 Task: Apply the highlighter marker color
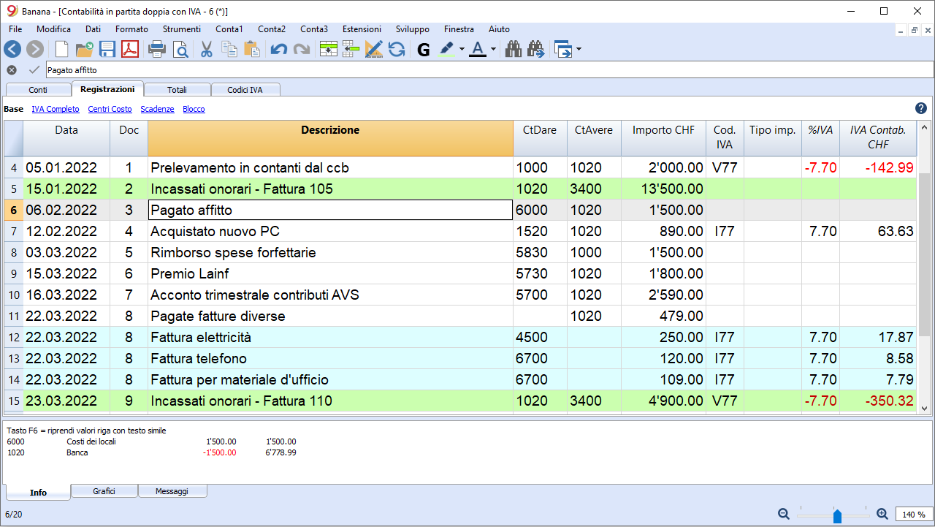point(447,49)
